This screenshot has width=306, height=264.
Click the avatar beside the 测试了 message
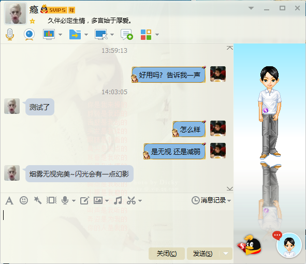[x=12, y=106]
